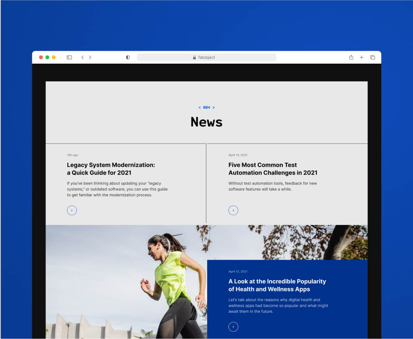Go forward with the browser forward arrow
This screenshot has width=413, height=339.
point(90,57)
